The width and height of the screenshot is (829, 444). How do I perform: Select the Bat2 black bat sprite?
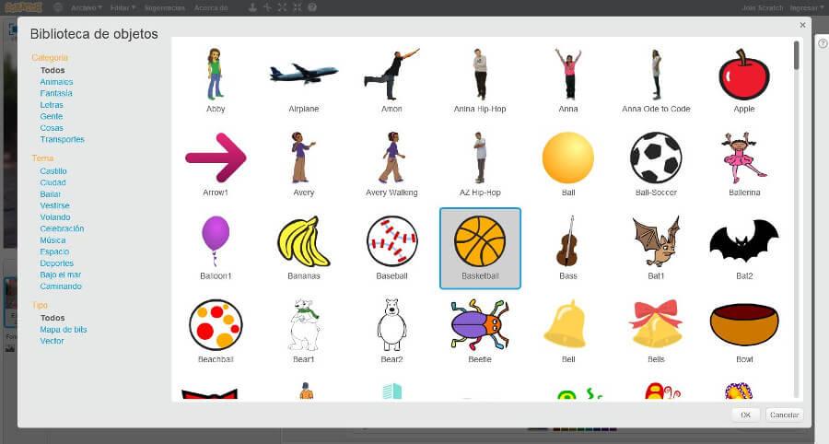(x=743, y=241)
